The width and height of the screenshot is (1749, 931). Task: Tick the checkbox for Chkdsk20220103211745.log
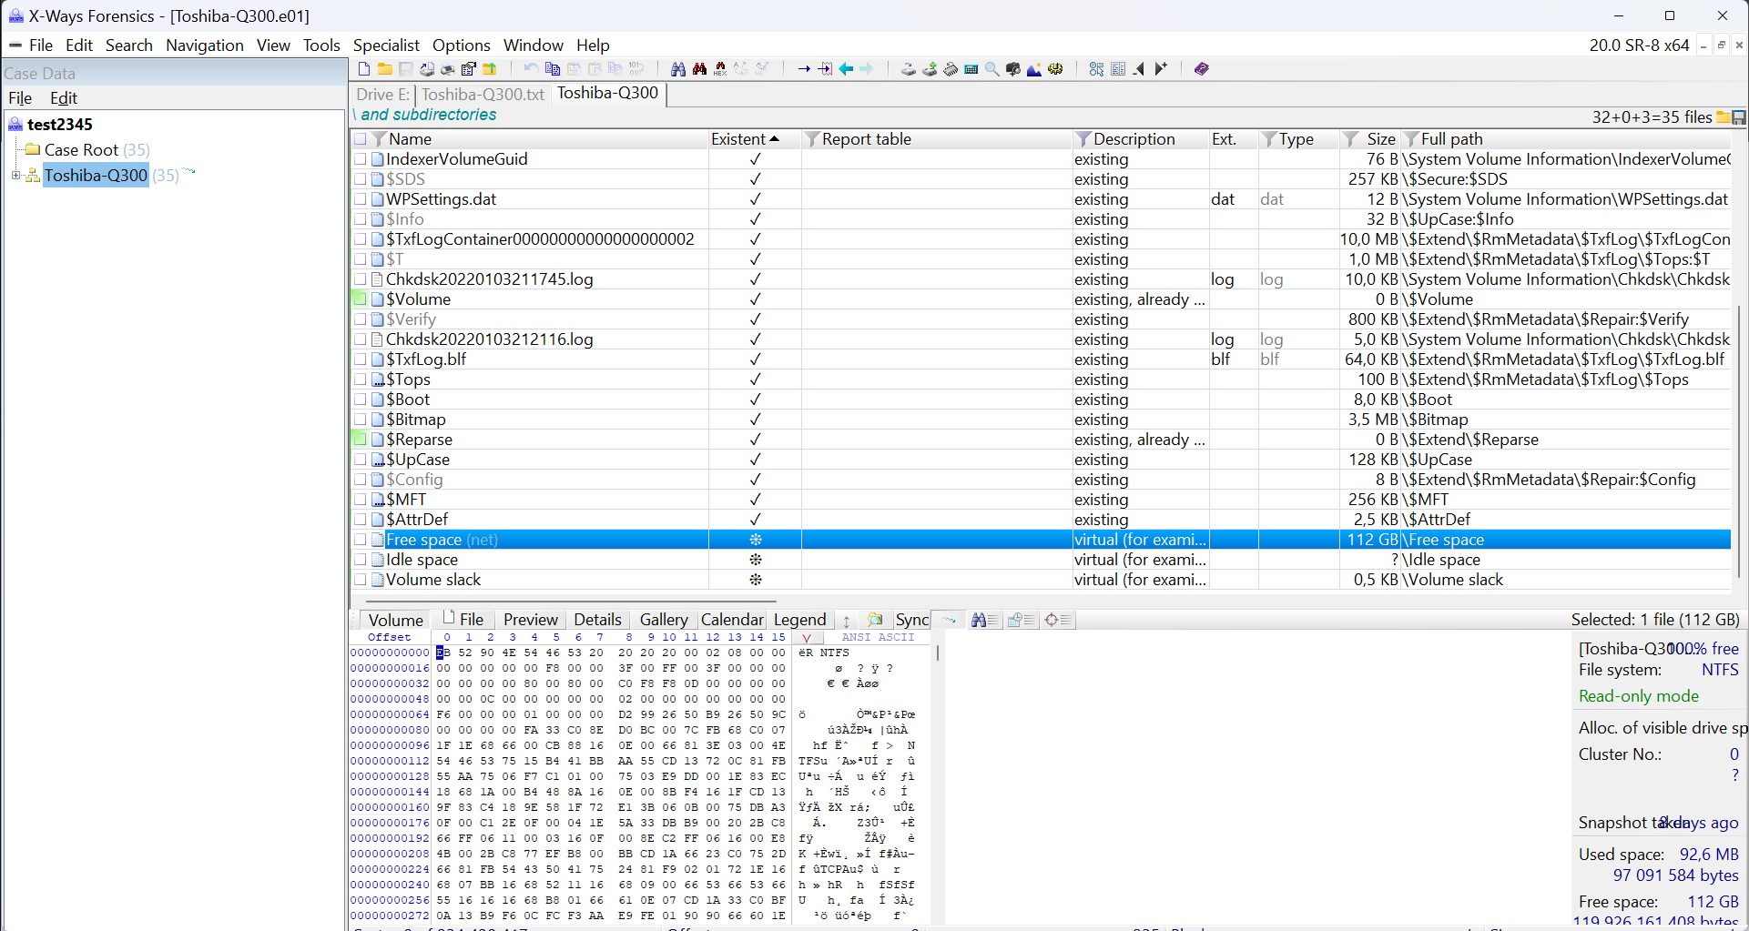tap(361, 279)
